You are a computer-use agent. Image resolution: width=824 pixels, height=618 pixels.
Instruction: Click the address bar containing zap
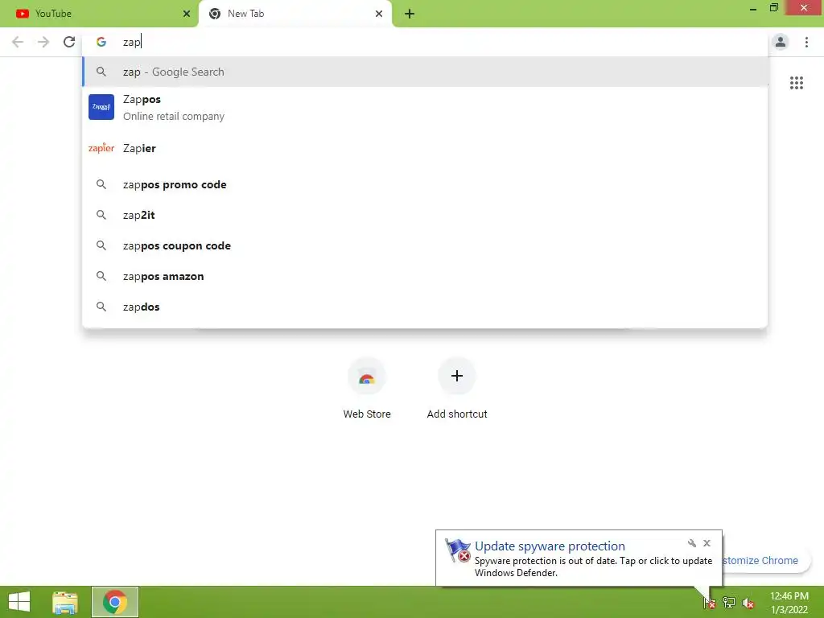pos(425,42)
